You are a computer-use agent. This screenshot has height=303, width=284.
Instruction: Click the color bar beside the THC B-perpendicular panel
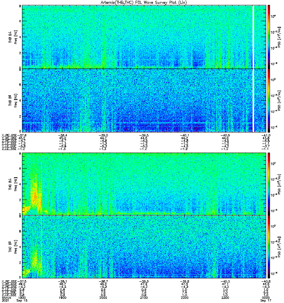[269, 184]
